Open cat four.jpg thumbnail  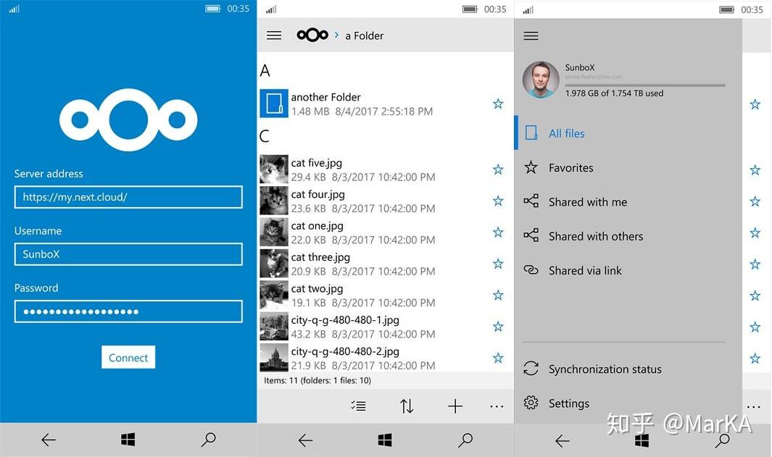tap(274, 201)
